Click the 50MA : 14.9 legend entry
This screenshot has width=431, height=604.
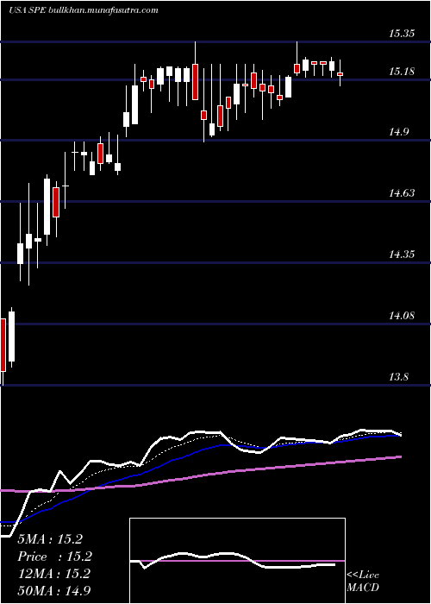click(x=53, y=590)
